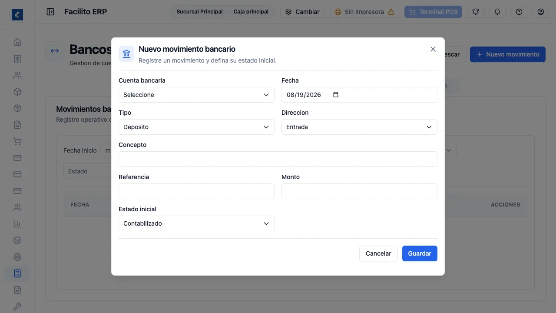Open the help question mark icon
This screenshot has height=313, width=556.
[x=519, y=12]
